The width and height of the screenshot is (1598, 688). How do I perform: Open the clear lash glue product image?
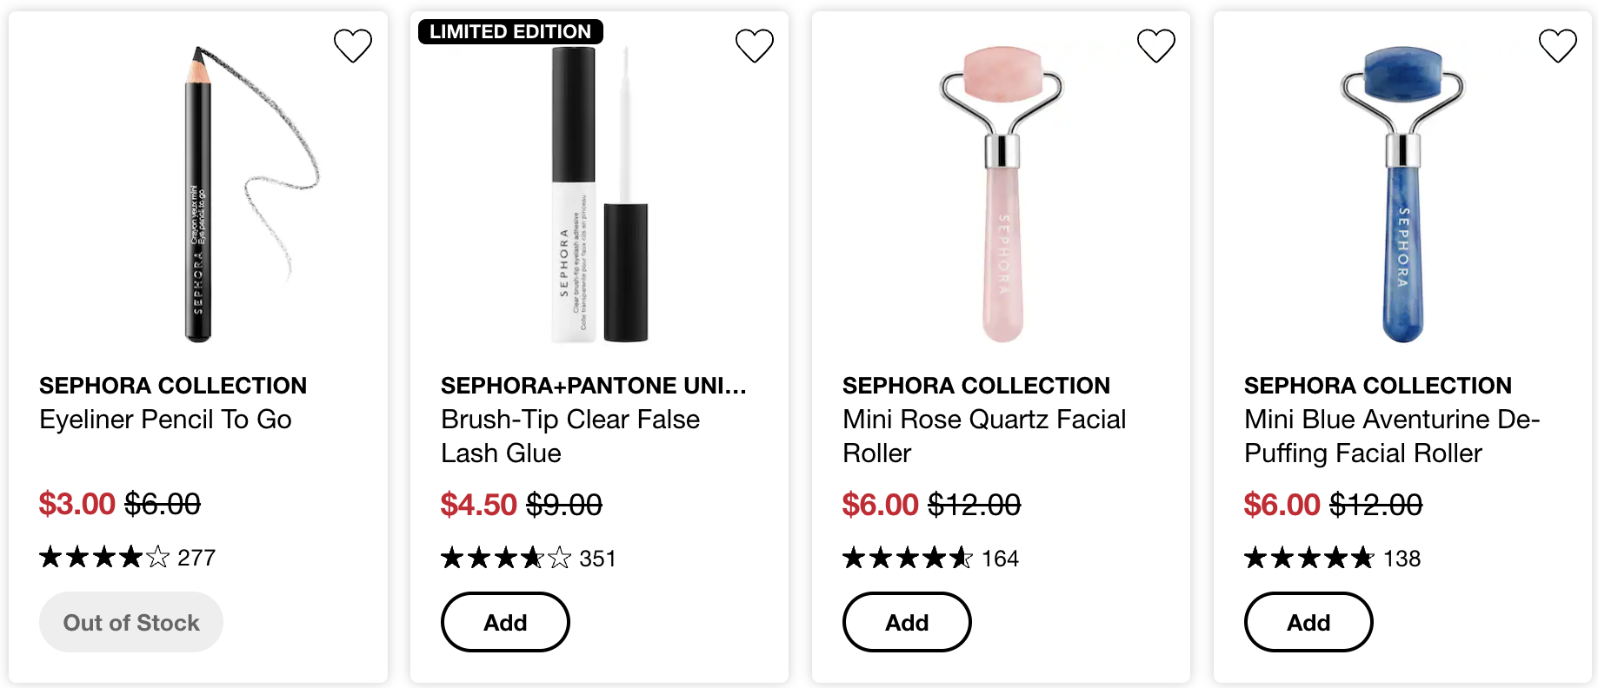[600, 194]
